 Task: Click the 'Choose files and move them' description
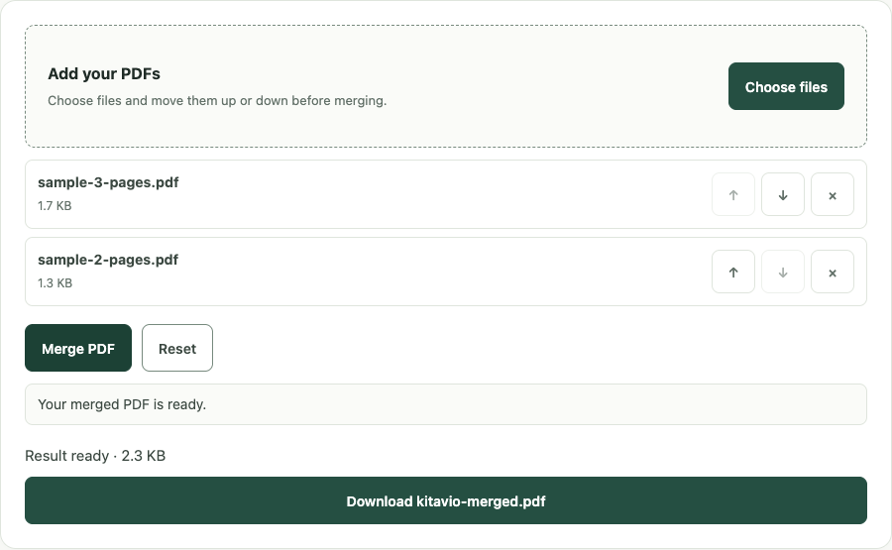coord(217,101)
